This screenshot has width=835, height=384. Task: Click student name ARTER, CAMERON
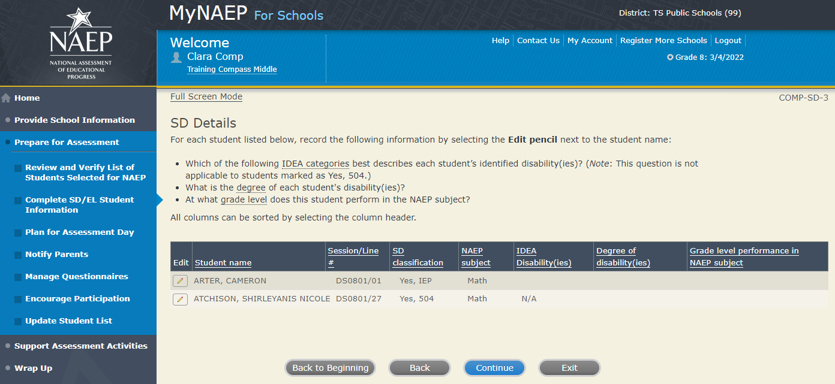pyautogui.click(x=230, y=281)
